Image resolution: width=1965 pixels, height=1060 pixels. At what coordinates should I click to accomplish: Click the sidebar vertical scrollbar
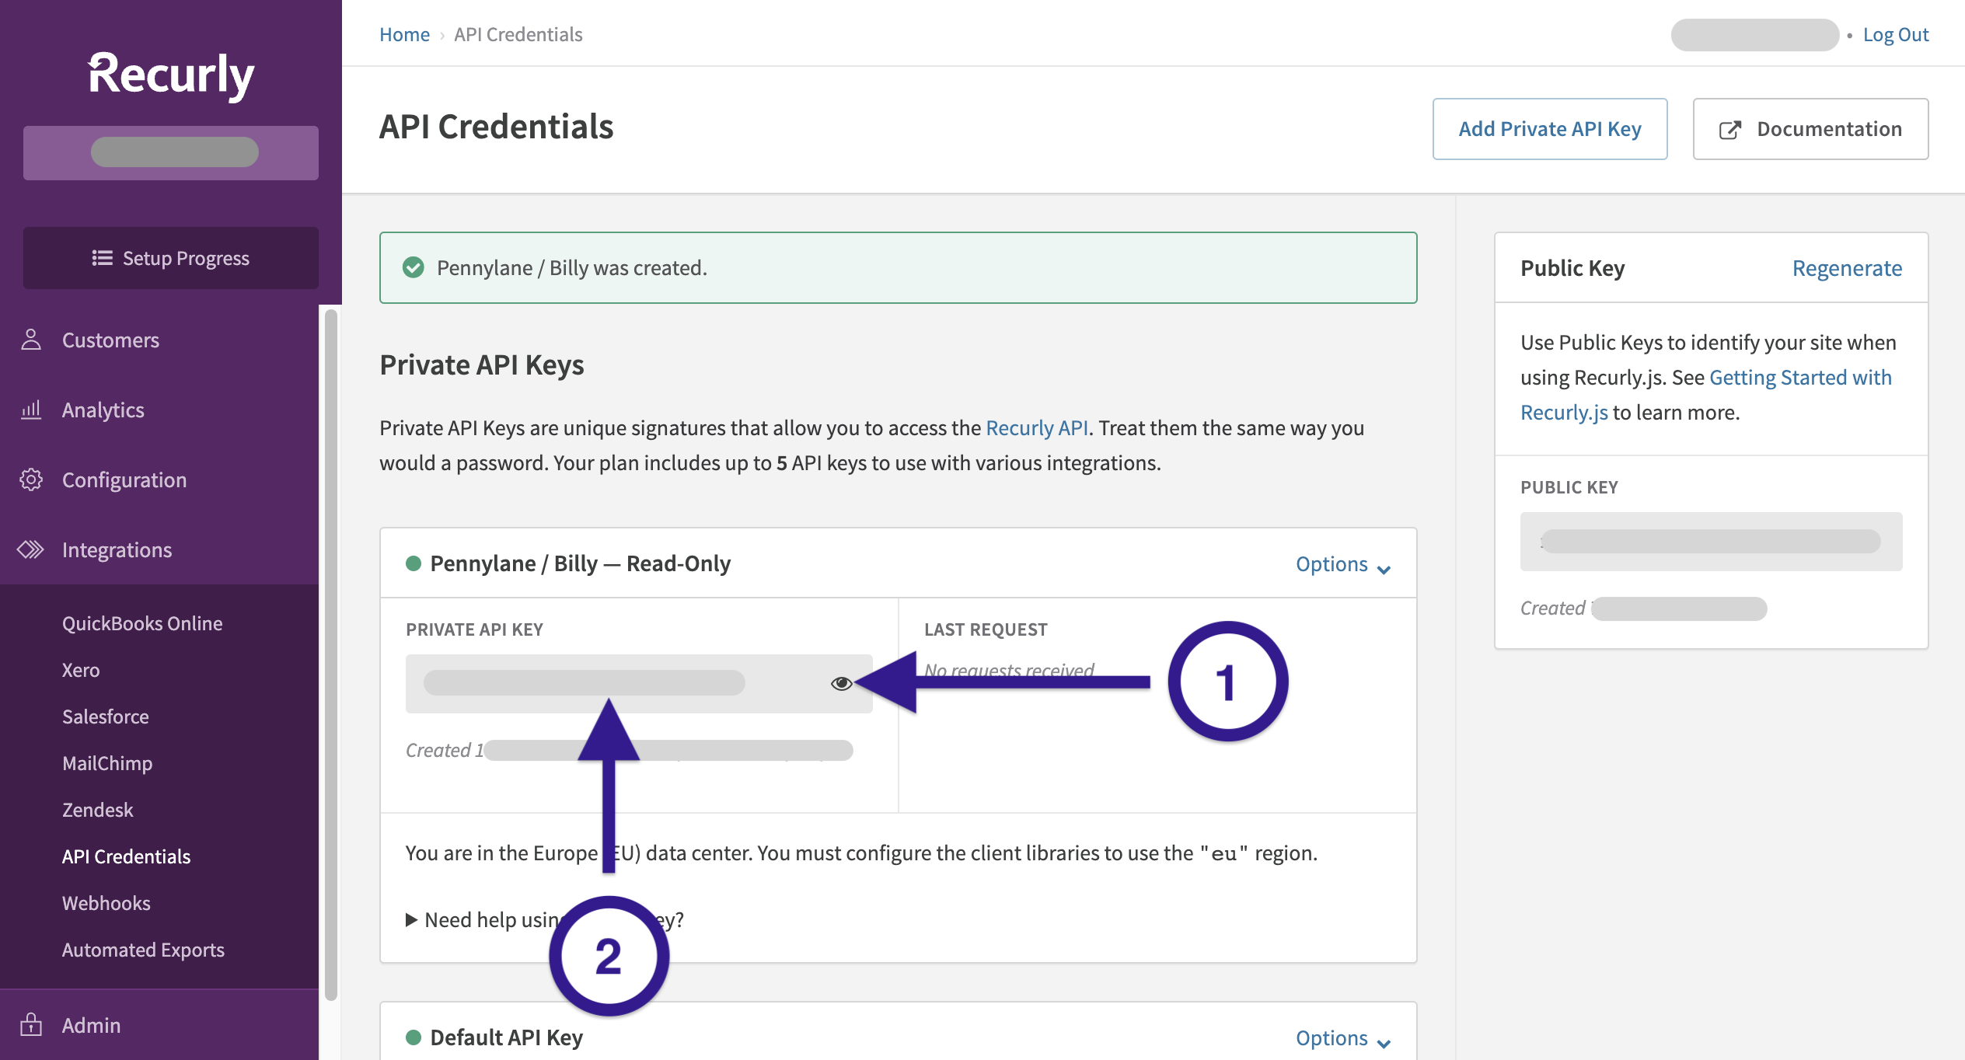click(331, 653)
